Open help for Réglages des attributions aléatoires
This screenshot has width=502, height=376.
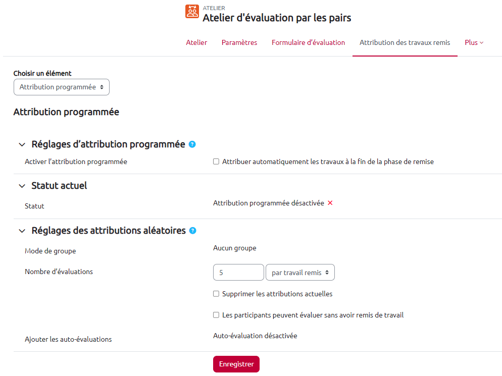[192, 231]
